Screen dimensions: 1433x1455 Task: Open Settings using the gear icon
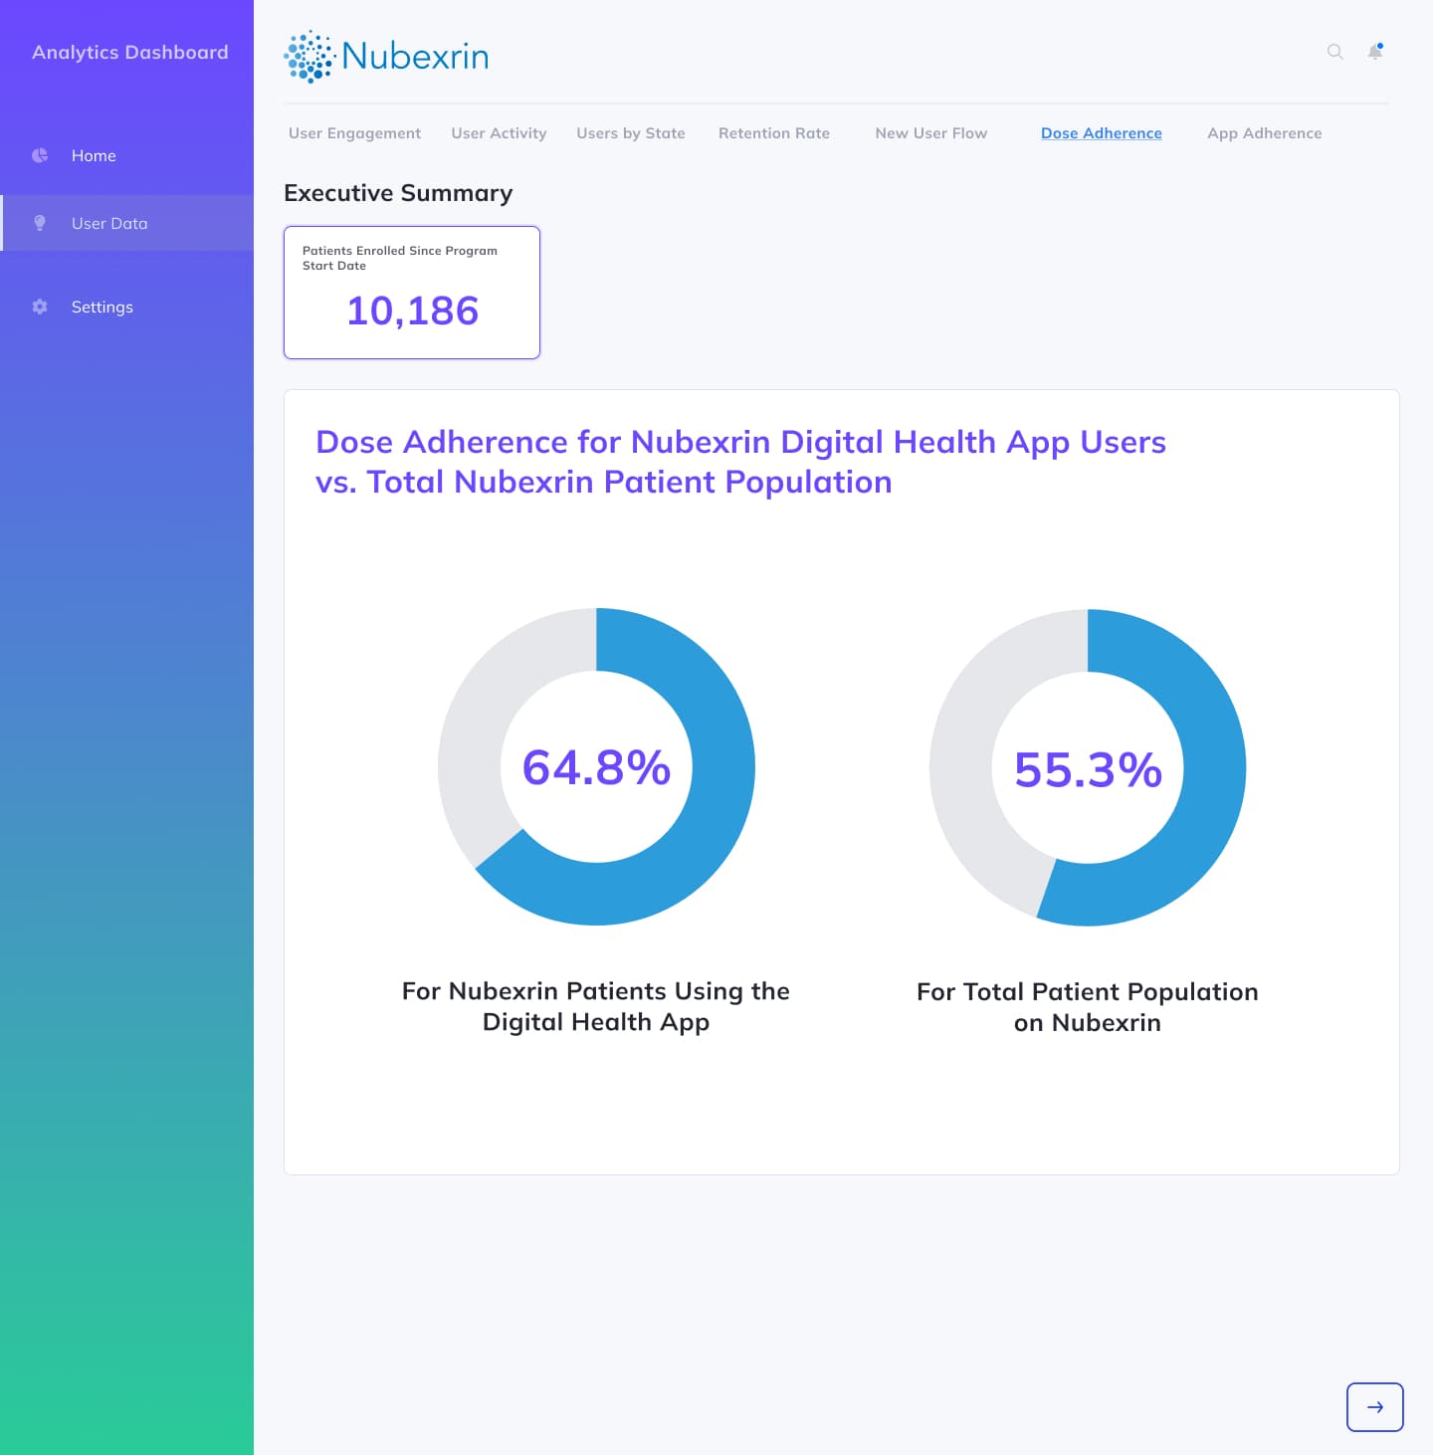tap(40, 307)
